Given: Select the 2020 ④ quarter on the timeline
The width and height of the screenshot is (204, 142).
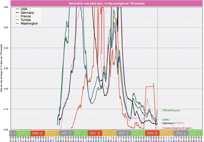Looking at the screenshot, I should (52, 133).
